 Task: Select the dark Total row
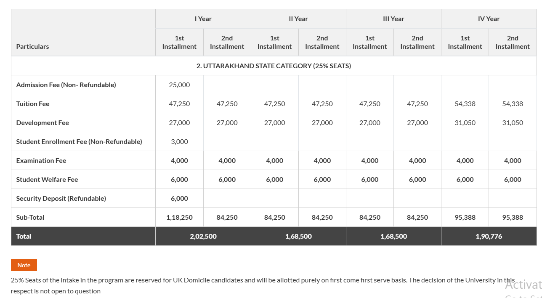[x=274, y=236]
